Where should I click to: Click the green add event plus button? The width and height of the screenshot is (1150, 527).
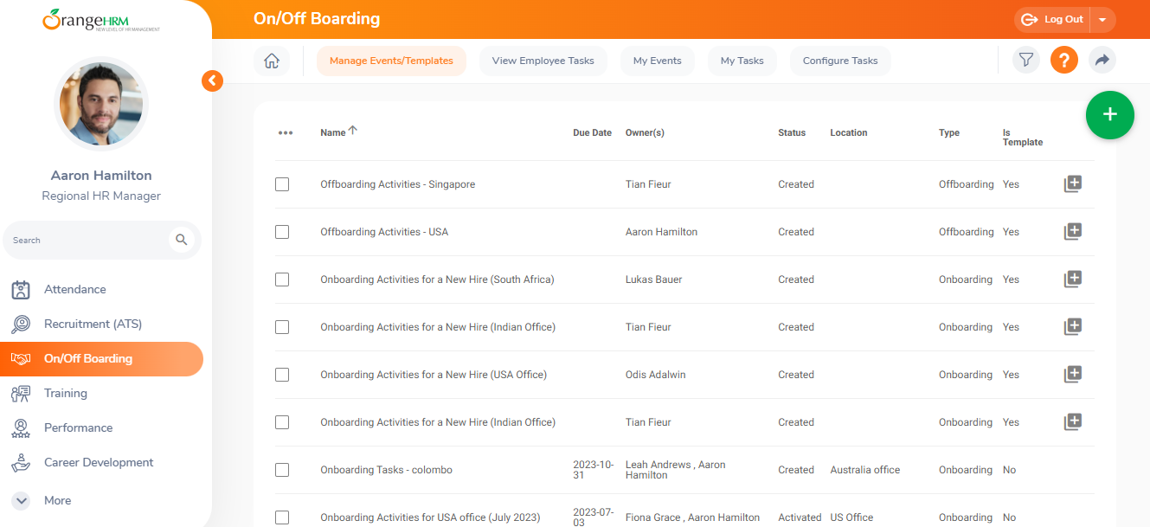pos(1109,115)
